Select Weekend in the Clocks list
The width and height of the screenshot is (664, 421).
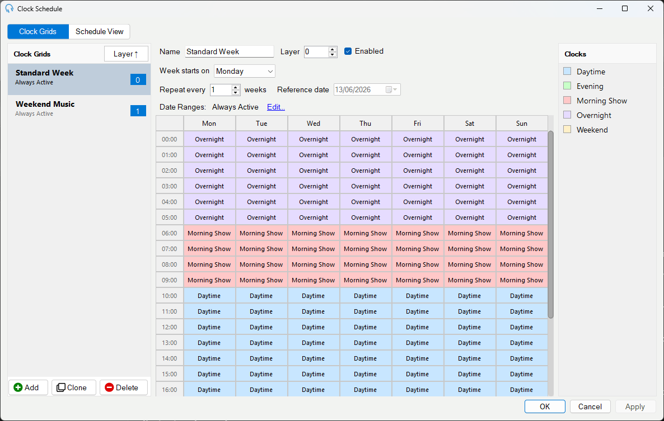coord(592,130)
